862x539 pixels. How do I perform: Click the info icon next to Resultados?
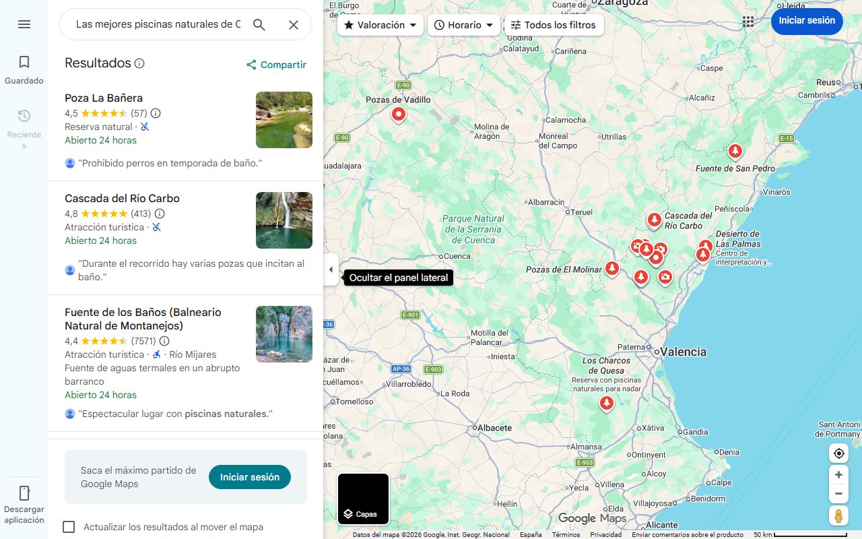139,63
